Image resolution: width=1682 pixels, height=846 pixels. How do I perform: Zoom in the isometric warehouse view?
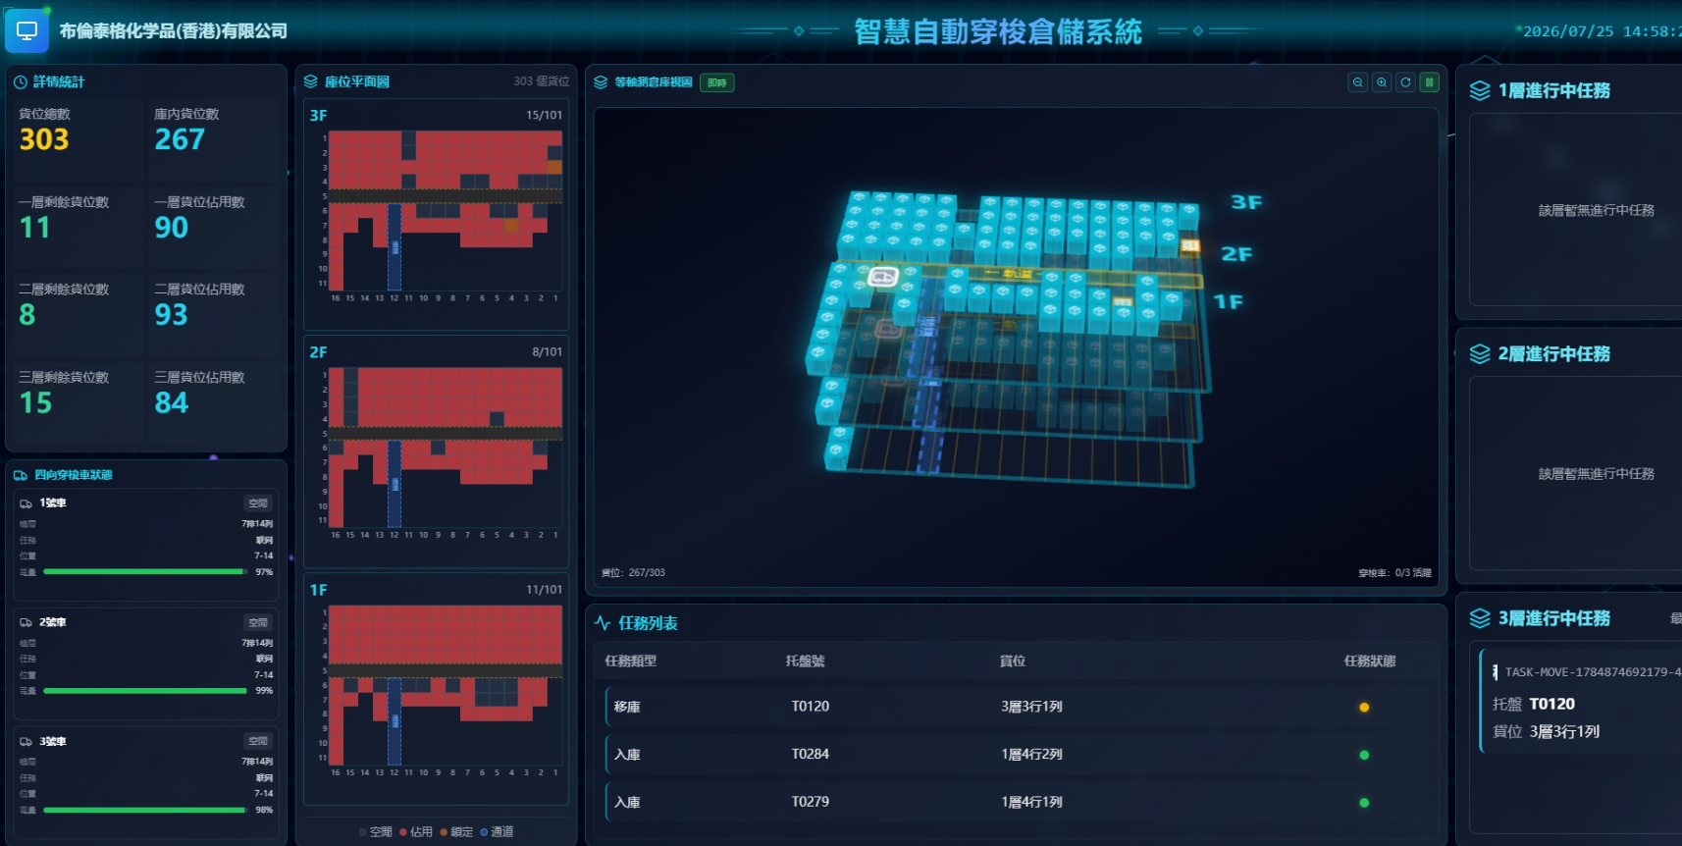(1382, 82)
